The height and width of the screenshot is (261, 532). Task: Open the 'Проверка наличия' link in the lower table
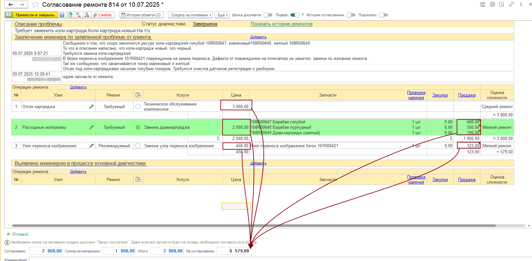pyautogui.click(x=416, y=179)
